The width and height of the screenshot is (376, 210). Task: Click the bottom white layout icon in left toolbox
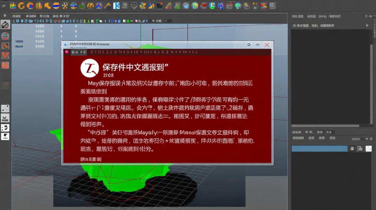(x=5, y=136)
